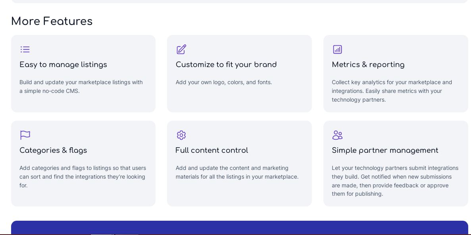471x235 pixels.
Task: Click the dark blue banner at the bottom
Action: pyautogui.click(x=239, y=227)
